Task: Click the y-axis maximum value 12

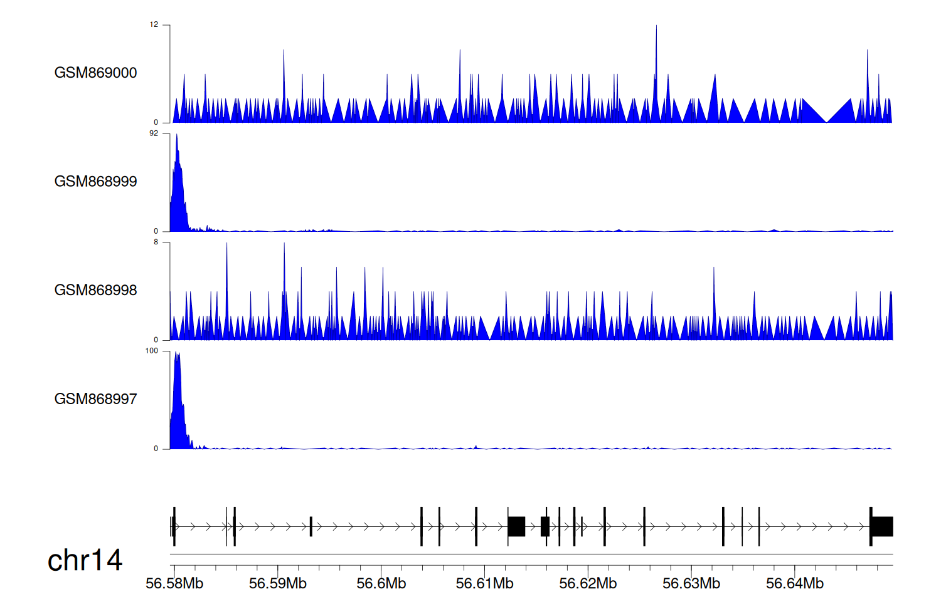Action: coord(154,25)
